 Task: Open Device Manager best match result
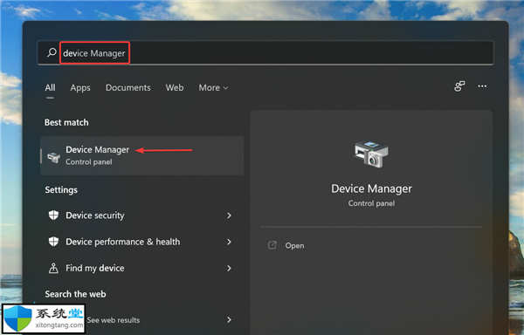142,155
